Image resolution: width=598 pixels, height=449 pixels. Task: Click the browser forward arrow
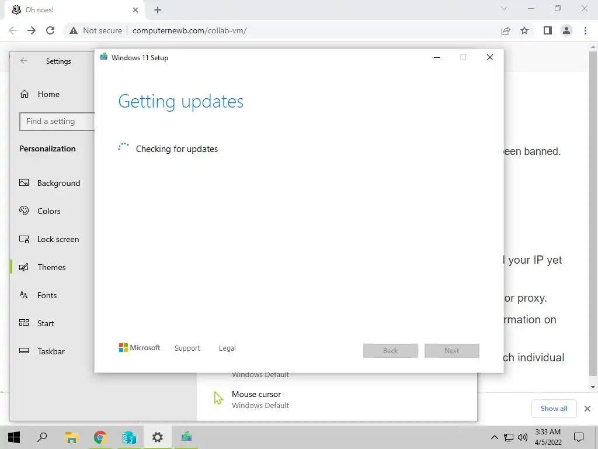point(32,30)
